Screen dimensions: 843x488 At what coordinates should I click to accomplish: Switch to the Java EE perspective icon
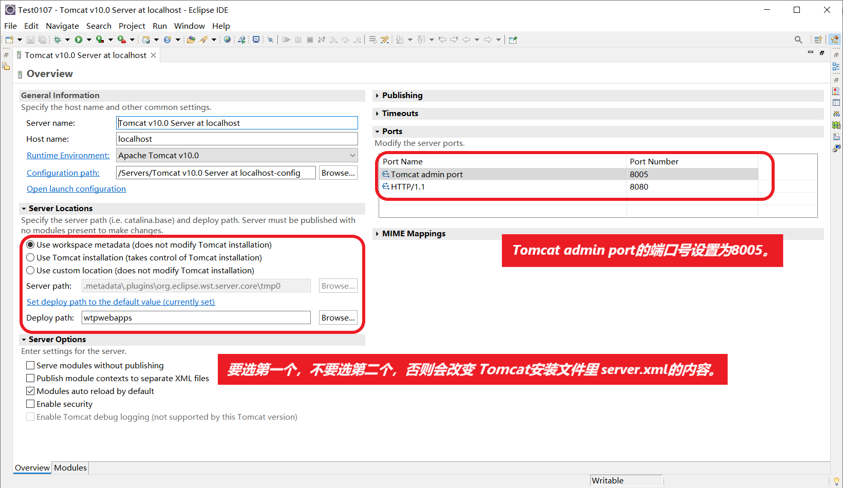click(x=835, y=40)
